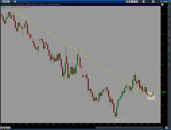Click the second chart toolbar icon left of D
This screenshot has height=130, width=171.
[130, 2]
